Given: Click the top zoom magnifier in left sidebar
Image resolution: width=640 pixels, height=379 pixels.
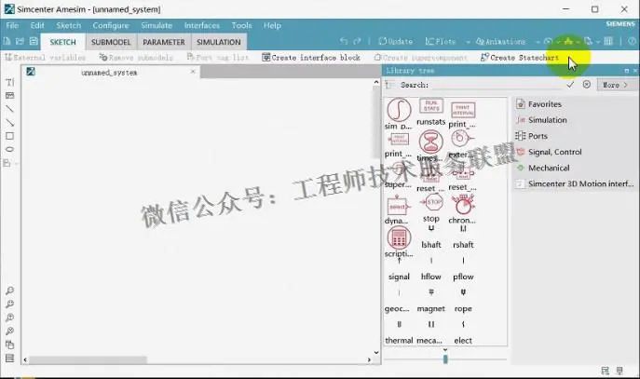Looking at the screenshot, I should [x=10, y=291].
